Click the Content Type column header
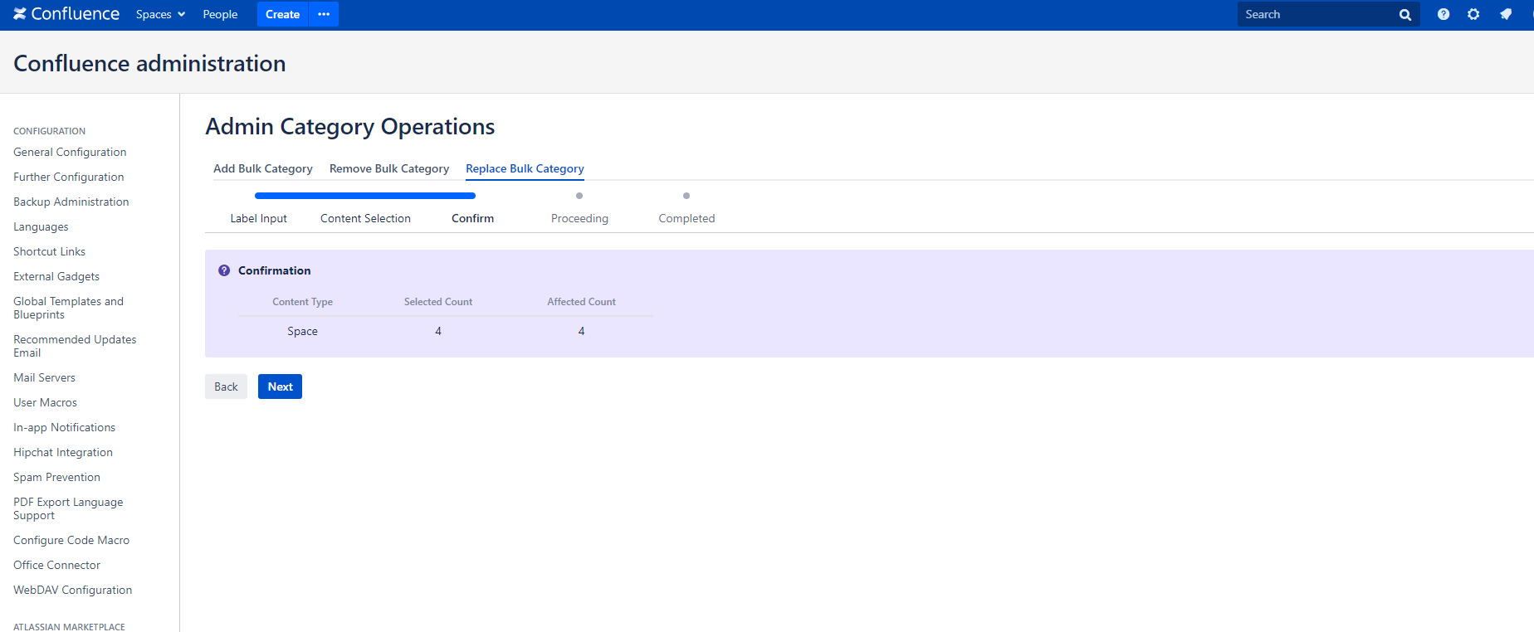The width and height of the screenshot is (1534, 632). pyautogui.click(x=302, y=302)
